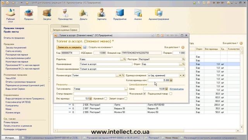Click the vertical scrollbar down arrow
This screenshot has height=140, width=248.
tap(241, 127)
